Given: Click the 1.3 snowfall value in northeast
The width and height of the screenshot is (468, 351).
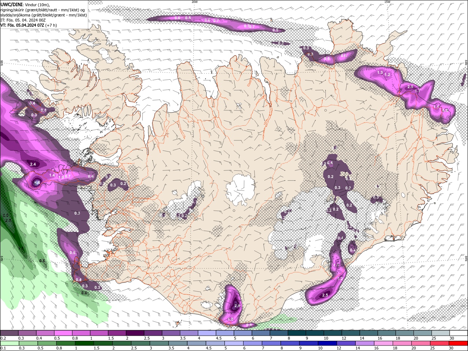Looking at the screenshot, I should (x=380, y=72).
